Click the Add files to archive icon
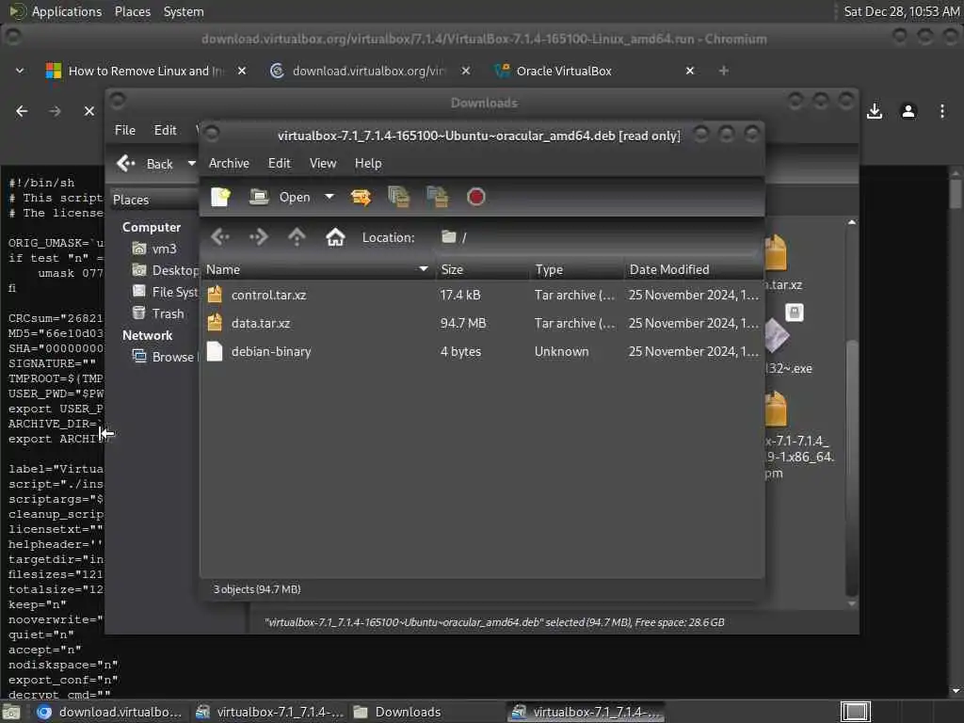This screenshot has height=723, width=964. click(x=399, y=197)
